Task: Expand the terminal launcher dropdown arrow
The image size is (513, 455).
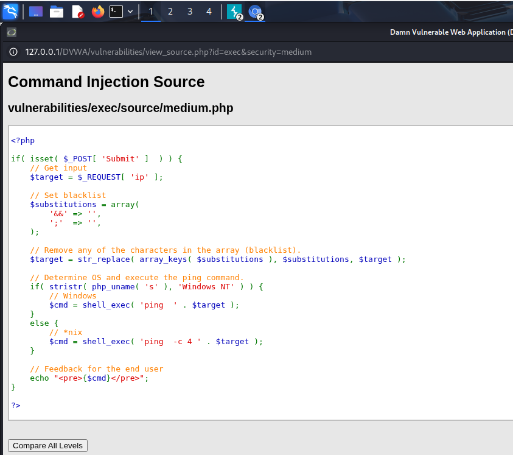Action: [130, 12]
